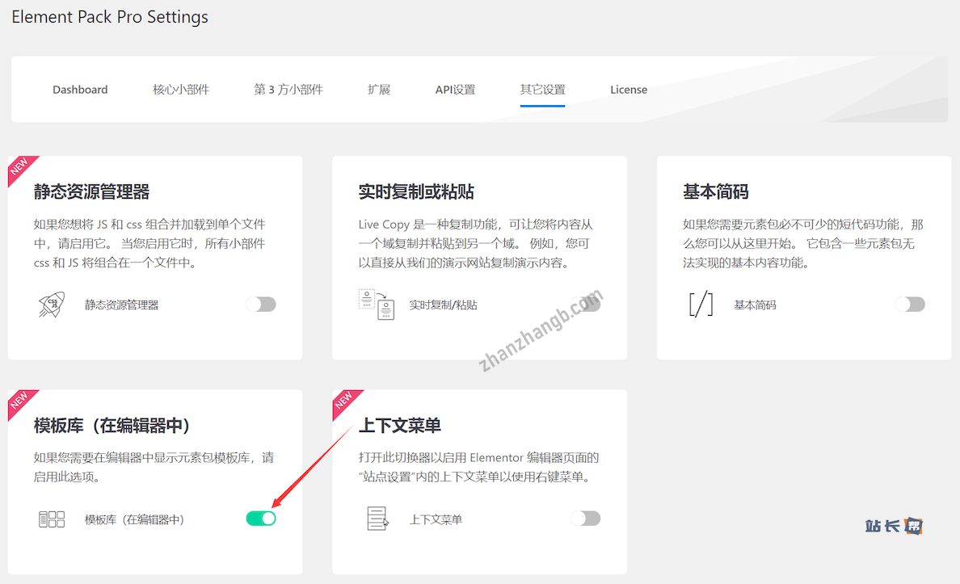Turn on the 实时复制/粘贴 toggle

pos(586,305)
